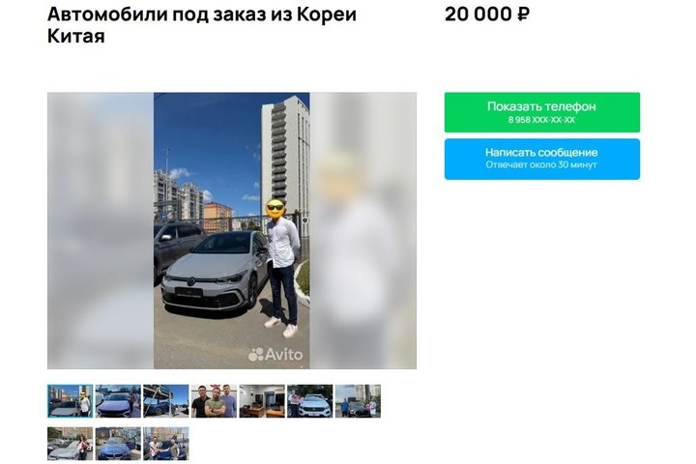Viewport: 696px width, 464px height.
Task: Show the office interior thumbnail
Action: pyautogui.click(x=262, y=401)
